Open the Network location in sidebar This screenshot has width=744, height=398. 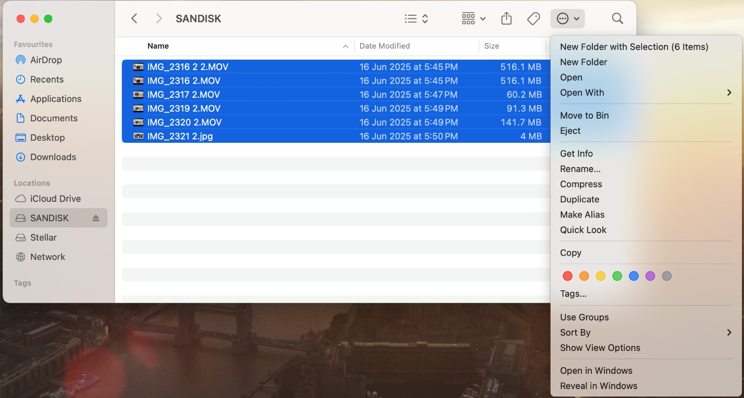click(48, 257)
